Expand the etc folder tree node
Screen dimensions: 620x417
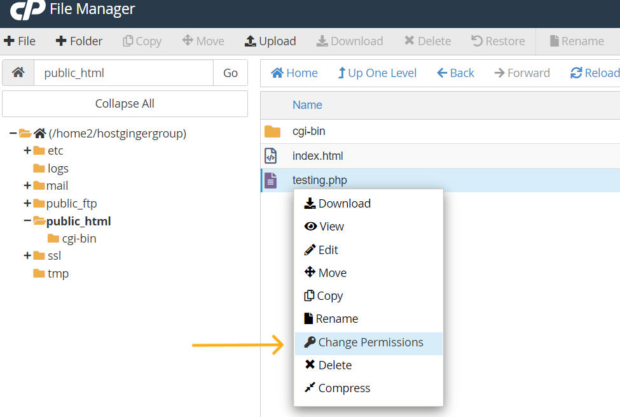click(27, 150)
